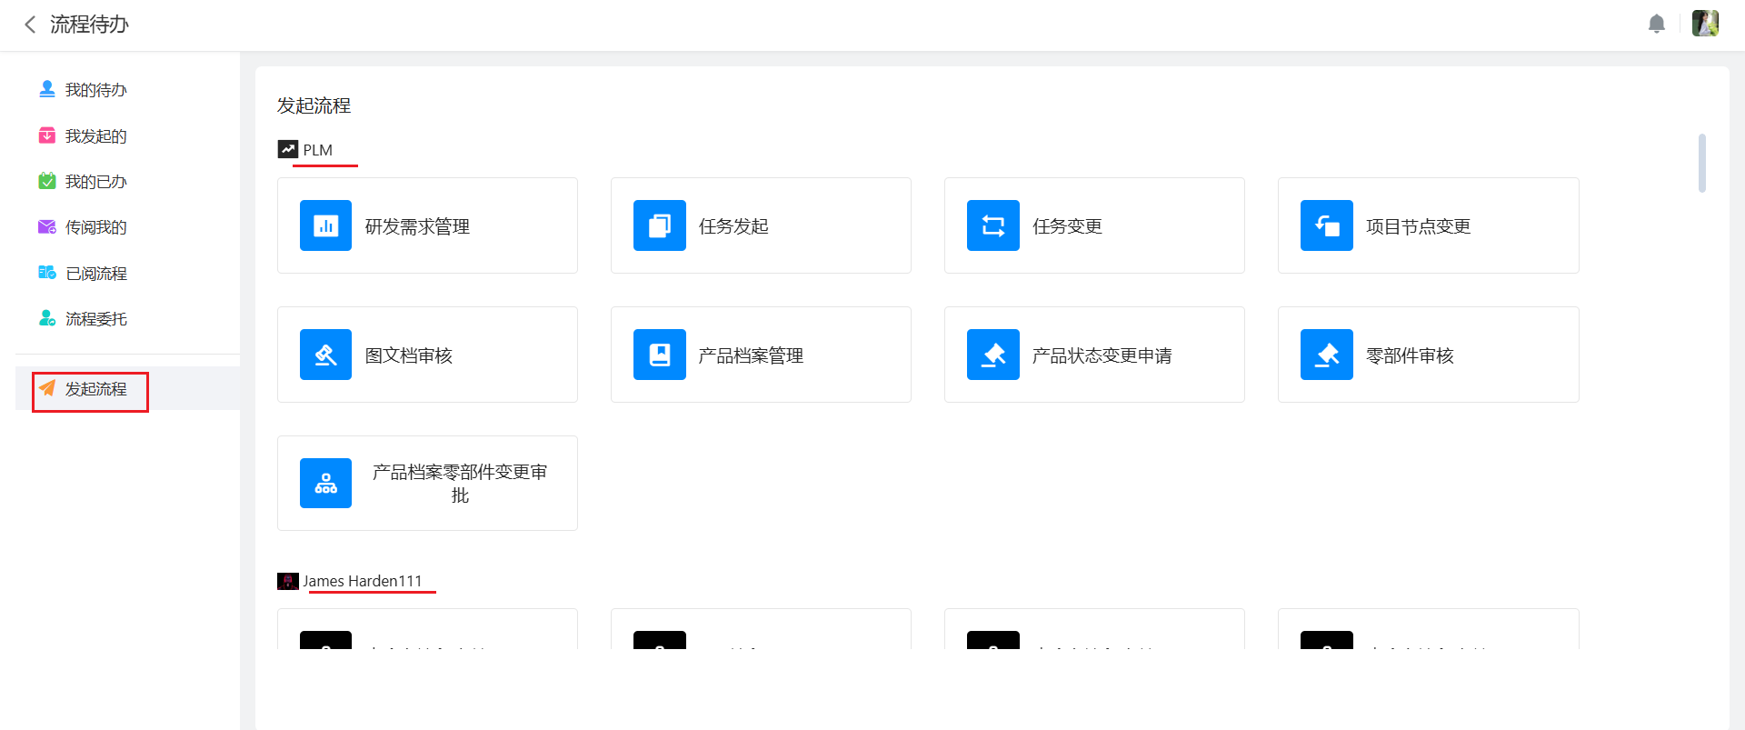1745x730 pixels.
Task: Click the 任务变更 swap icon
Action: tap(992, 225)
